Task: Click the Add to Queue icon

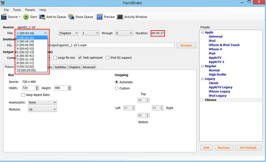Action: click(x=42, y=17)
